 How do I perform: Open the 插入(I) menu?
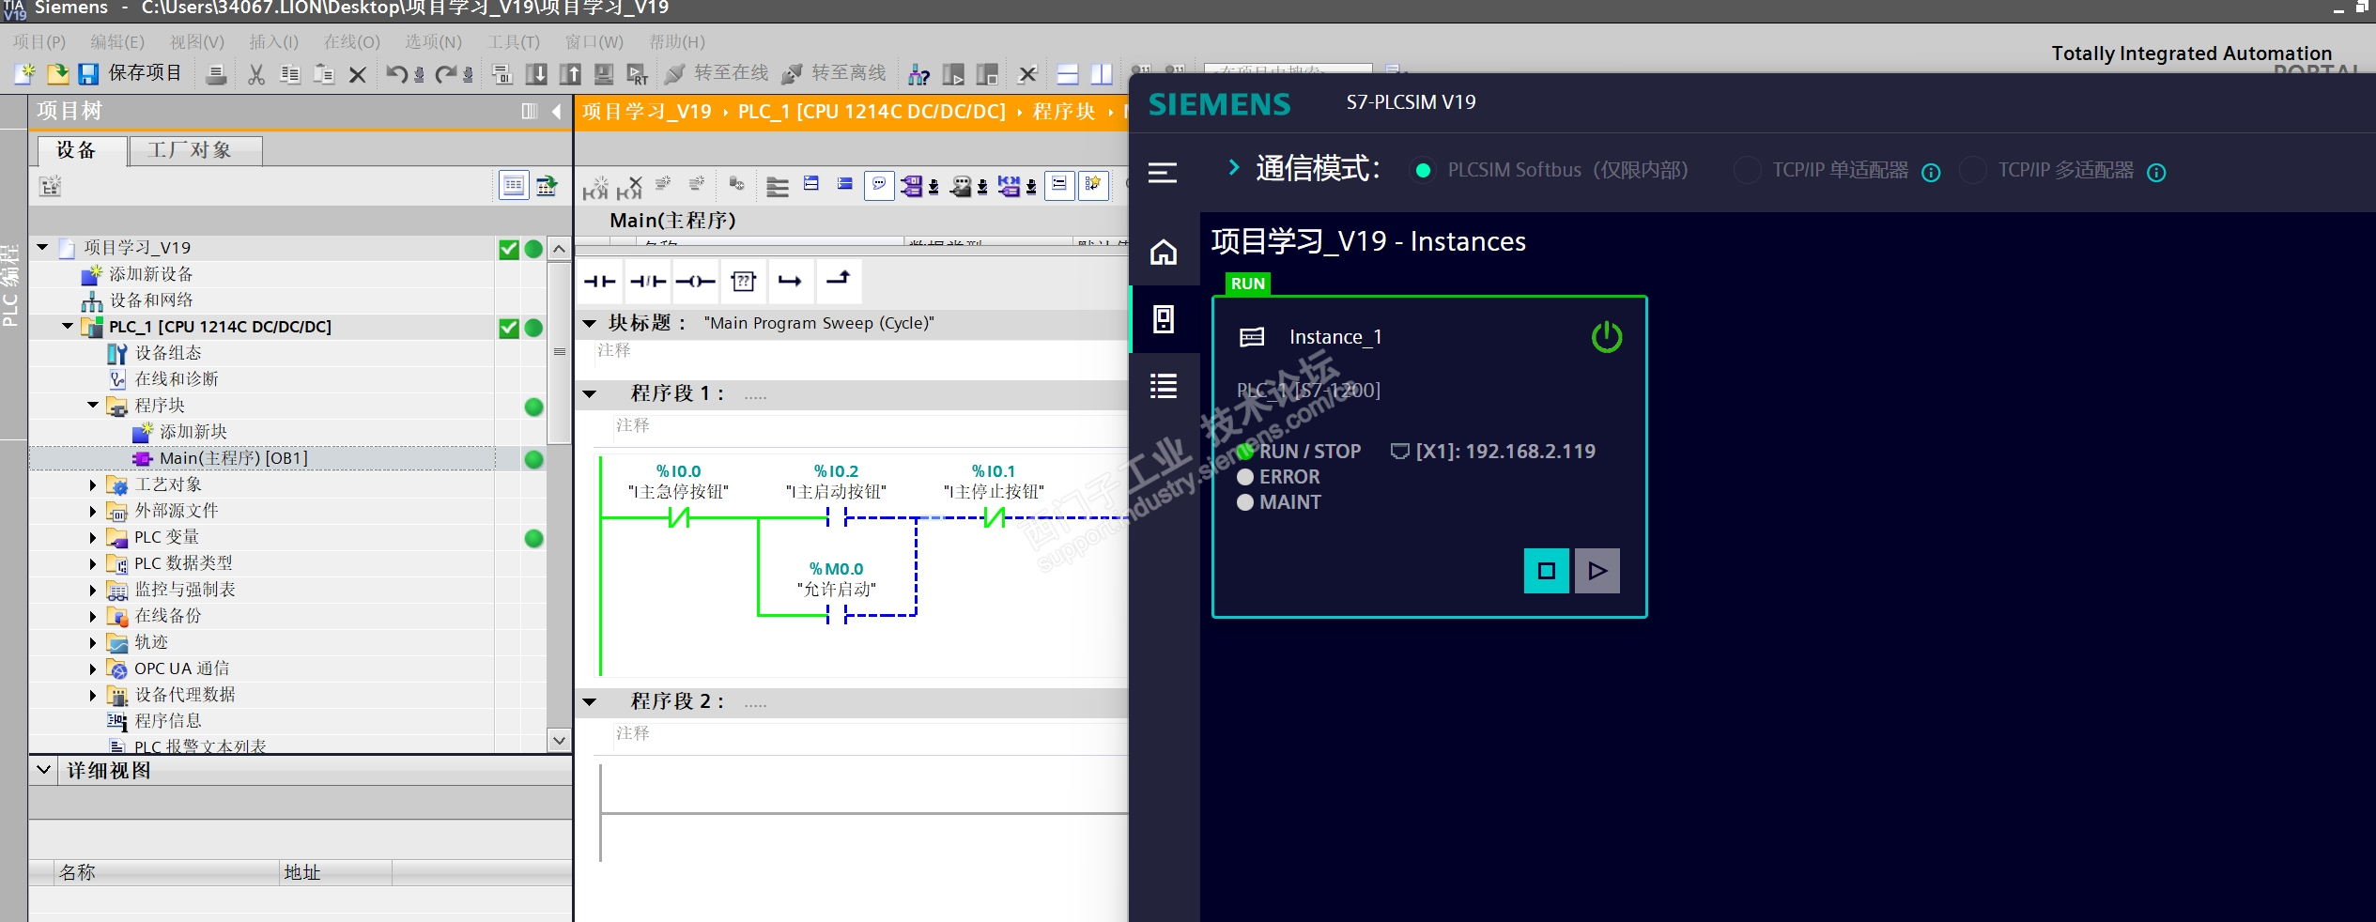pyautogui.click(x=273, y=42)
